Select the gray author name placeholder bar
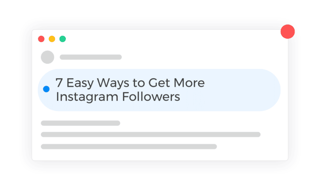 tap(91, 57)
